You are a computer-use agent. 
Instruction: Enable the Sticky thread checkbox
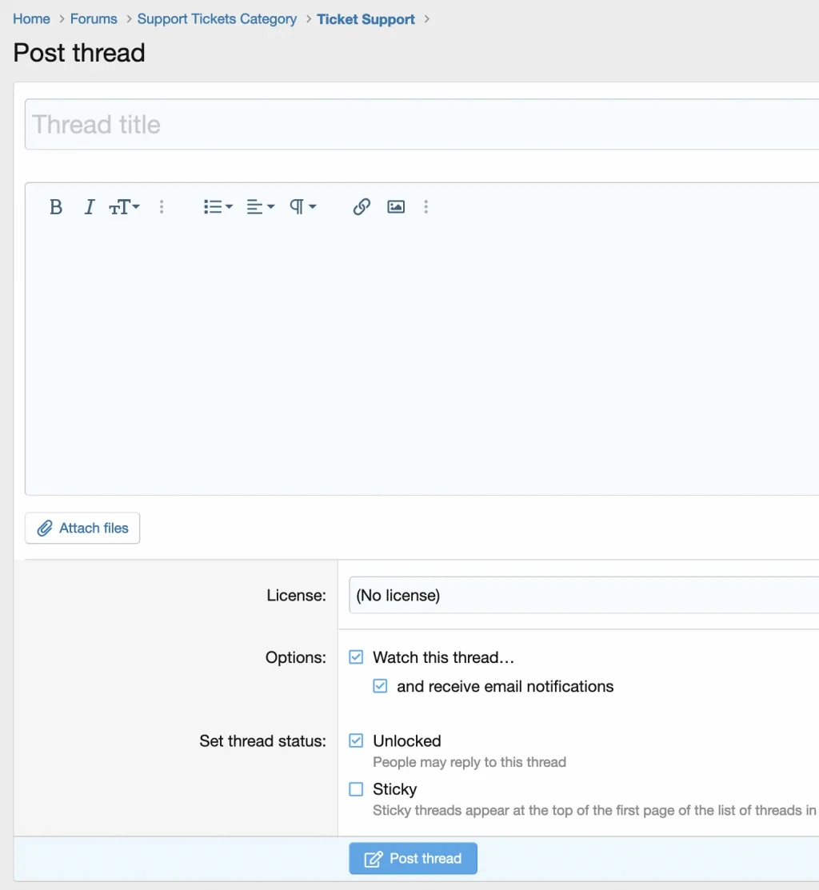(356, 789)
